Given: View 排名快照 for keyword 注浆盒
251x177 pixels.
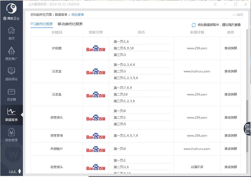Looking at the screenshot, I should pyautogui.click(x=231, y=71).
